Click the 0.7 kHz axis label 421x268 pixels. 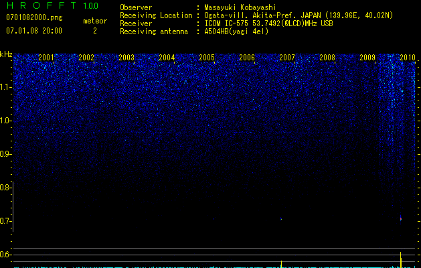click(x=5, y=221)
